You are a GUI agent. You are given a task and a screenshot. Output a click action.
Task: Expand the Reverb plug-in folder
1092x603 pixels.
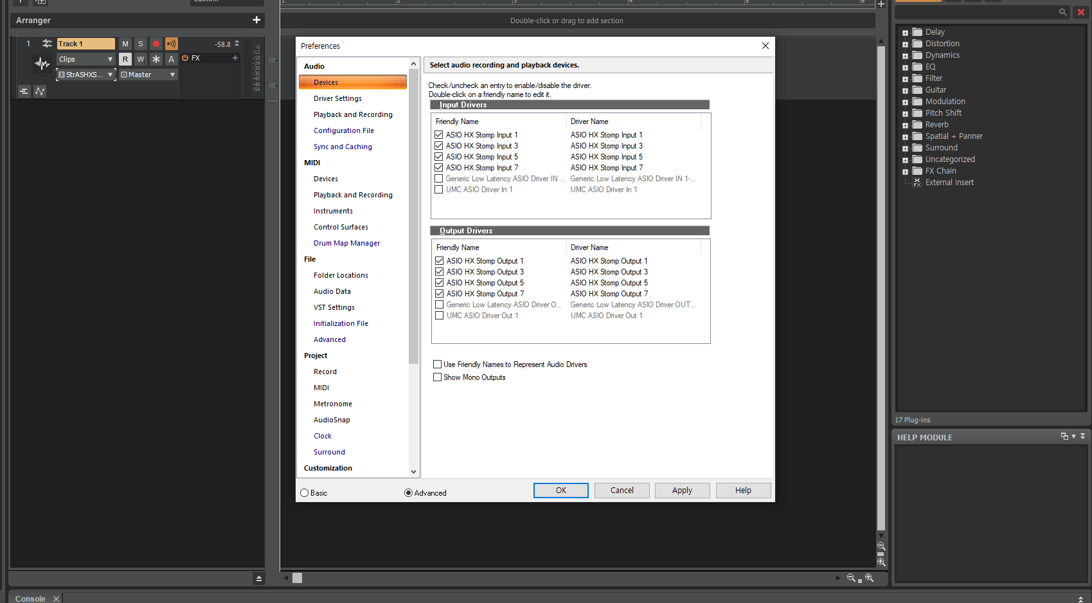905,125
